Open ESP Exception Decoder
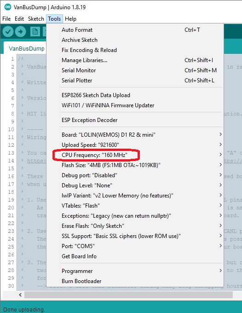This screenshot has height=313, width=242. point(135,120)
